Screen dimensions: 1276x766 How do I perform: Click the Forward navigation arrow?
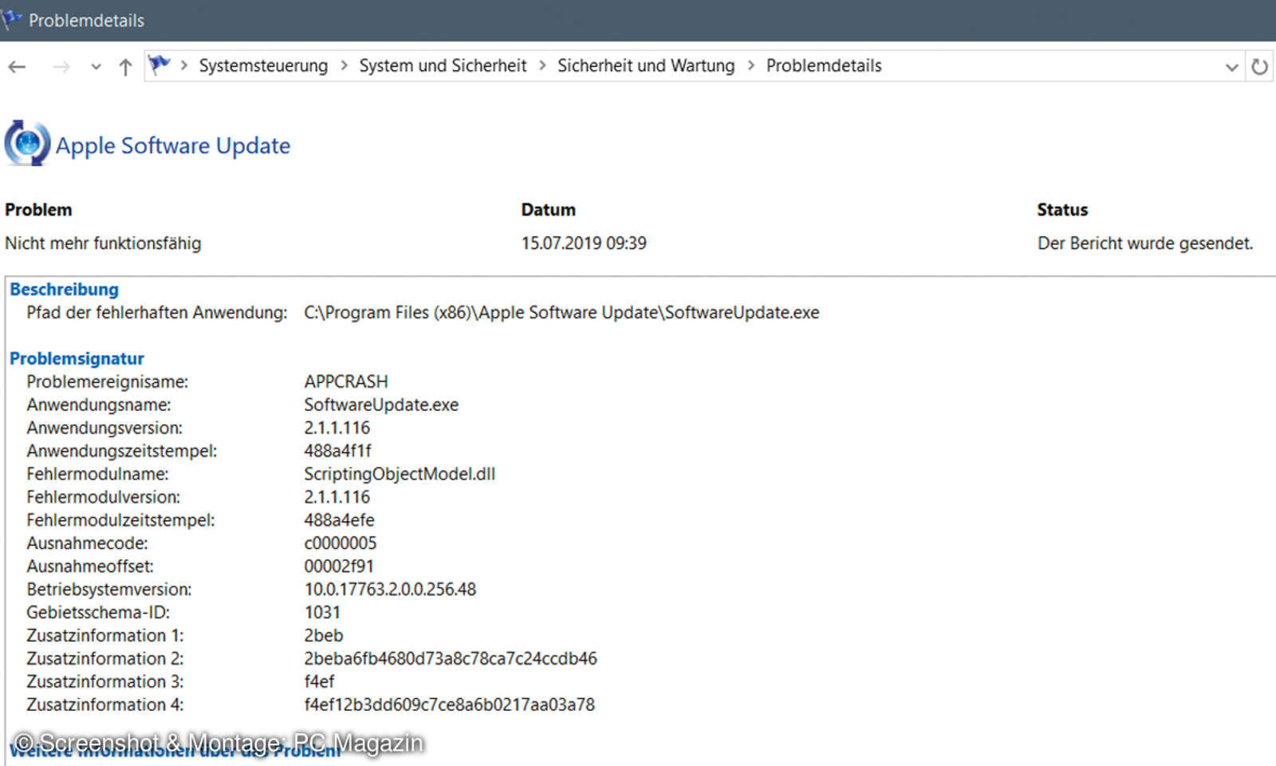61,67
